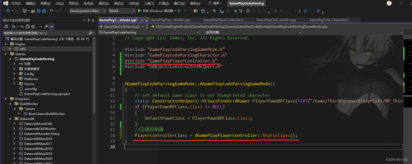This screenshot has width=412, height=164.
Task: Click the Solution Explorer search magnifier icon
Action: click(90, 33)
